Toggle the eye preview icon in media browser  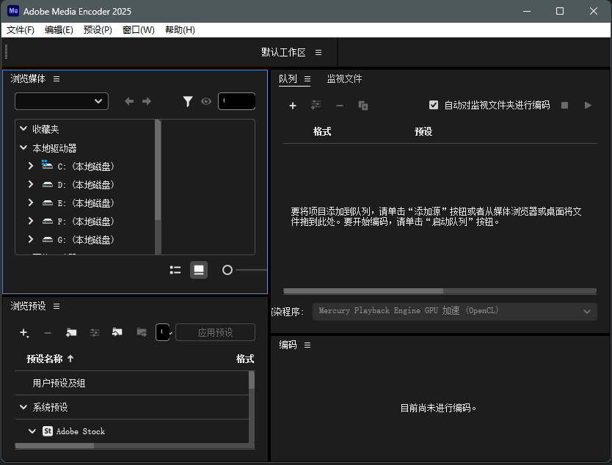tap(205, 101)
